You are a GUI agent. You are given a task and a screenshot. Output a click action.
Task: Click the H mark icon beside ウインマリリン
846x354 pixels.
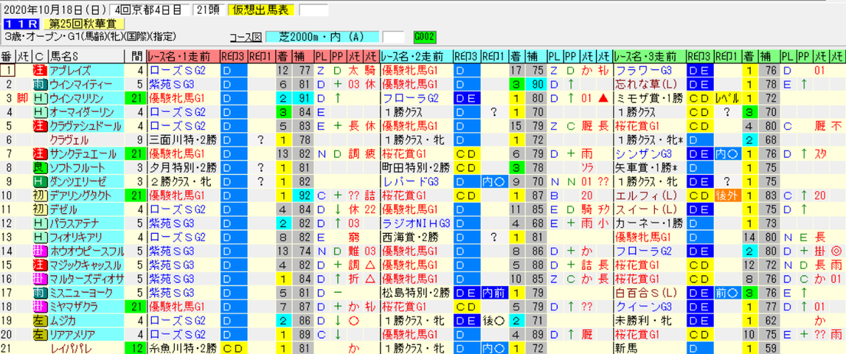(x=39, y=98)
